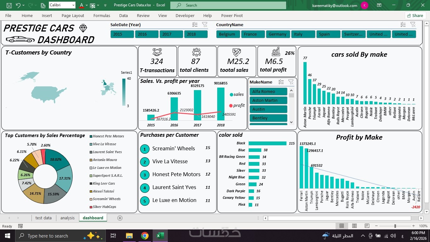
Task: Add a new sheet with the plus icon
Action: tap(120, 218)
